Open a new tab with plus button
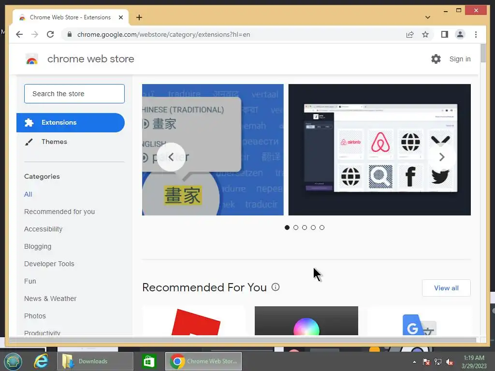 point(139,17)
